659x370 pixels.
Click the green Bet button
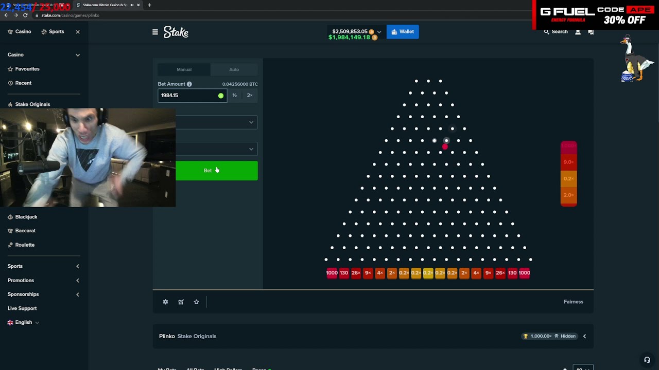tap(216, 171)
